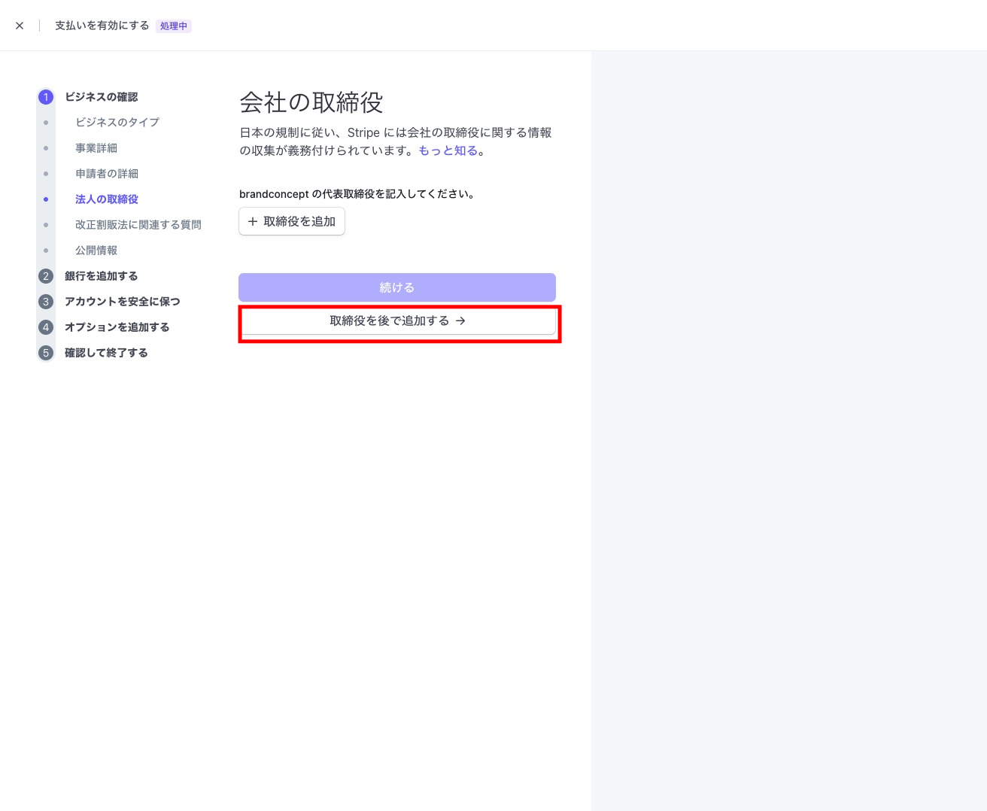Click the step 2 circle icon
Viewport: 987px width, 811px height.
tap(46, 276)
